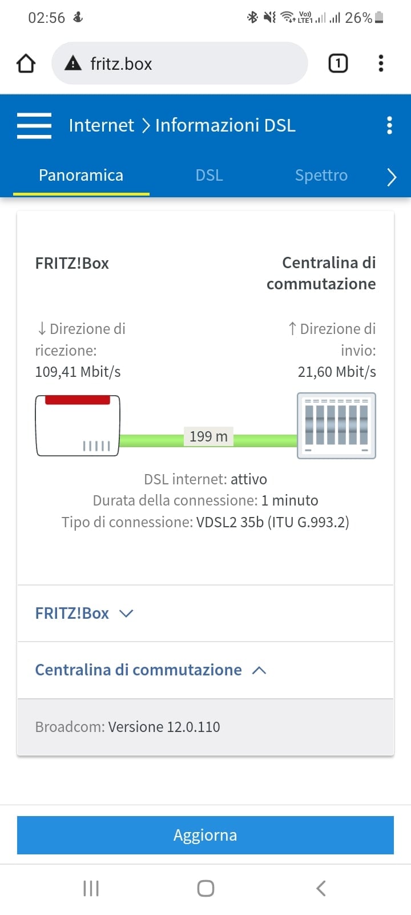
Task: Tap the fritz.box address bar
Action: 188,63
